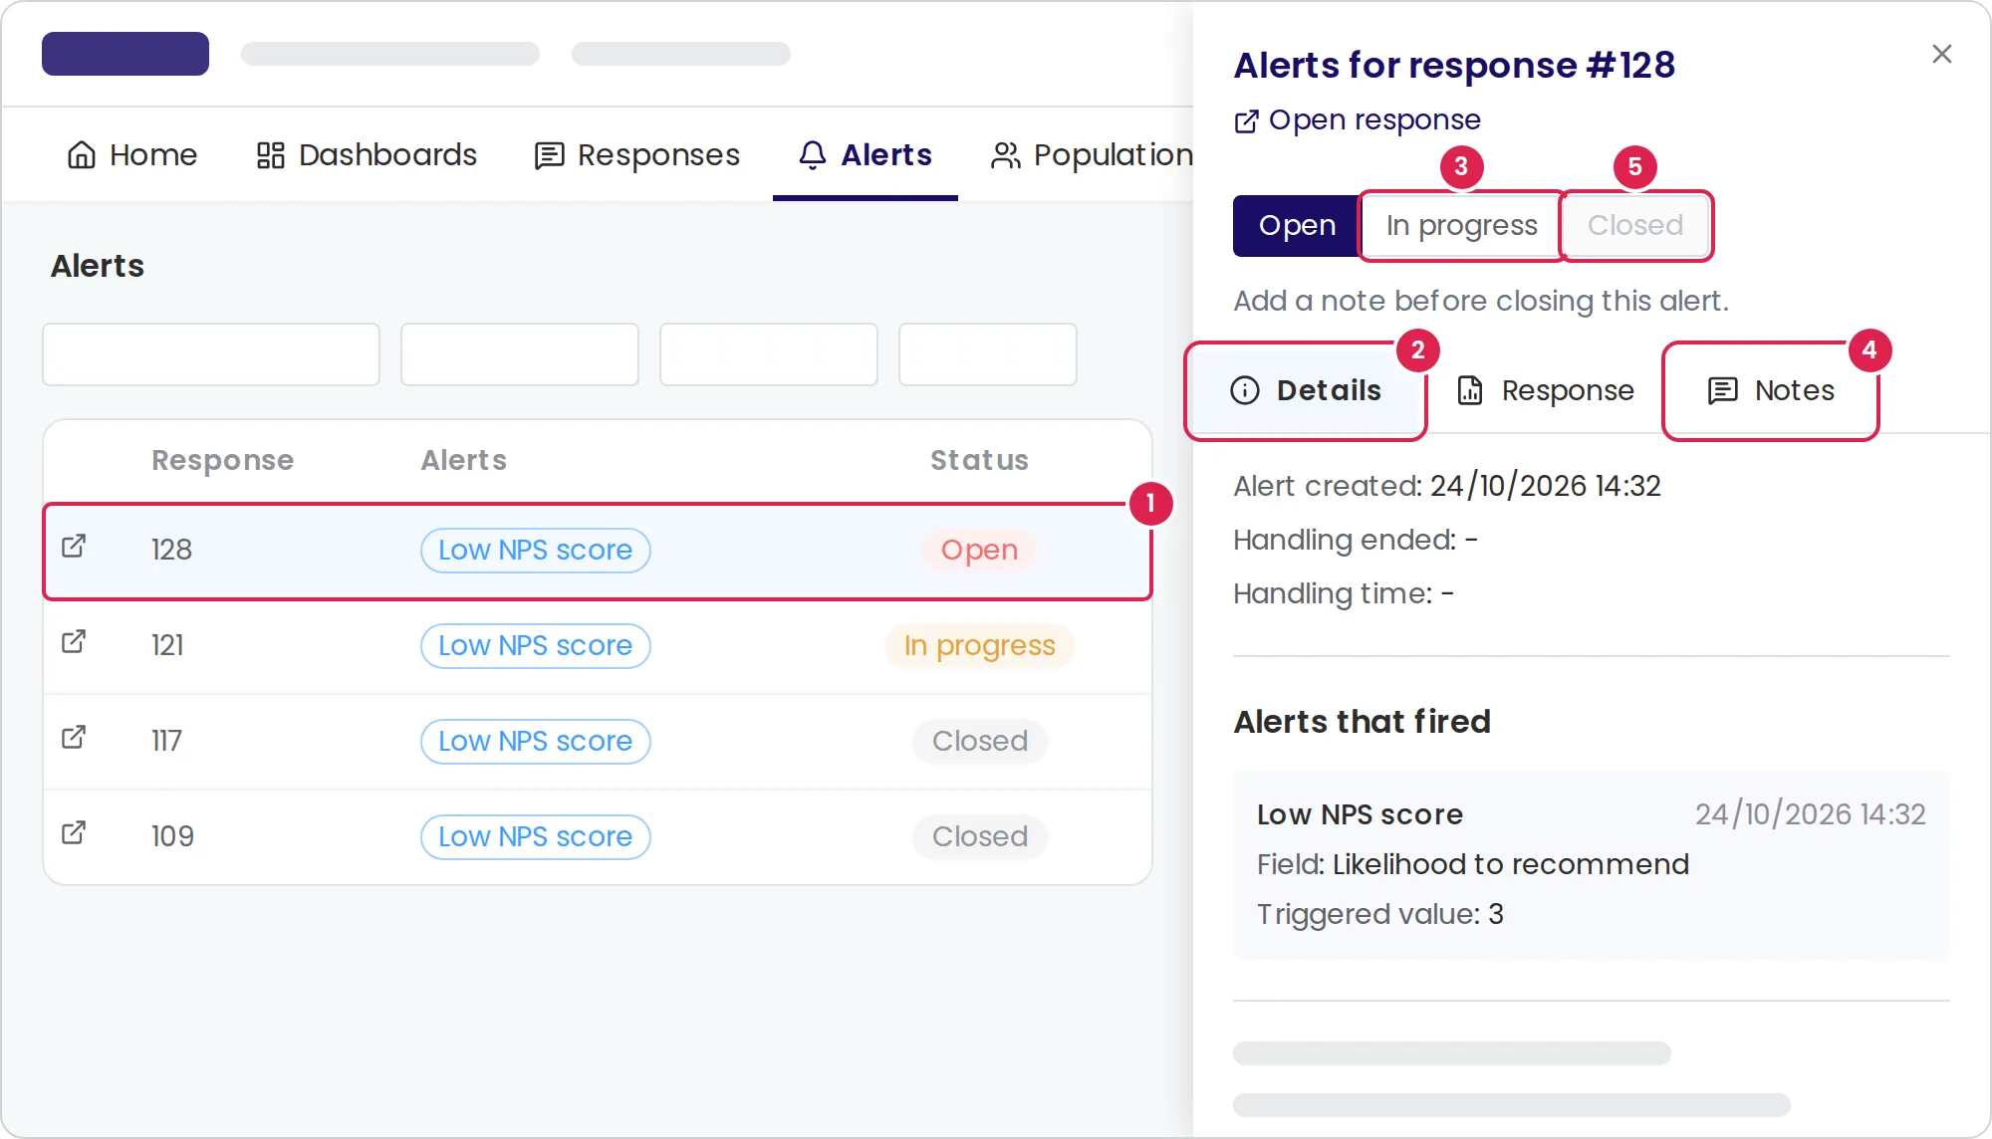Click the third filter field under Alerts
1992x1139 pixels.
click(769, 353)
